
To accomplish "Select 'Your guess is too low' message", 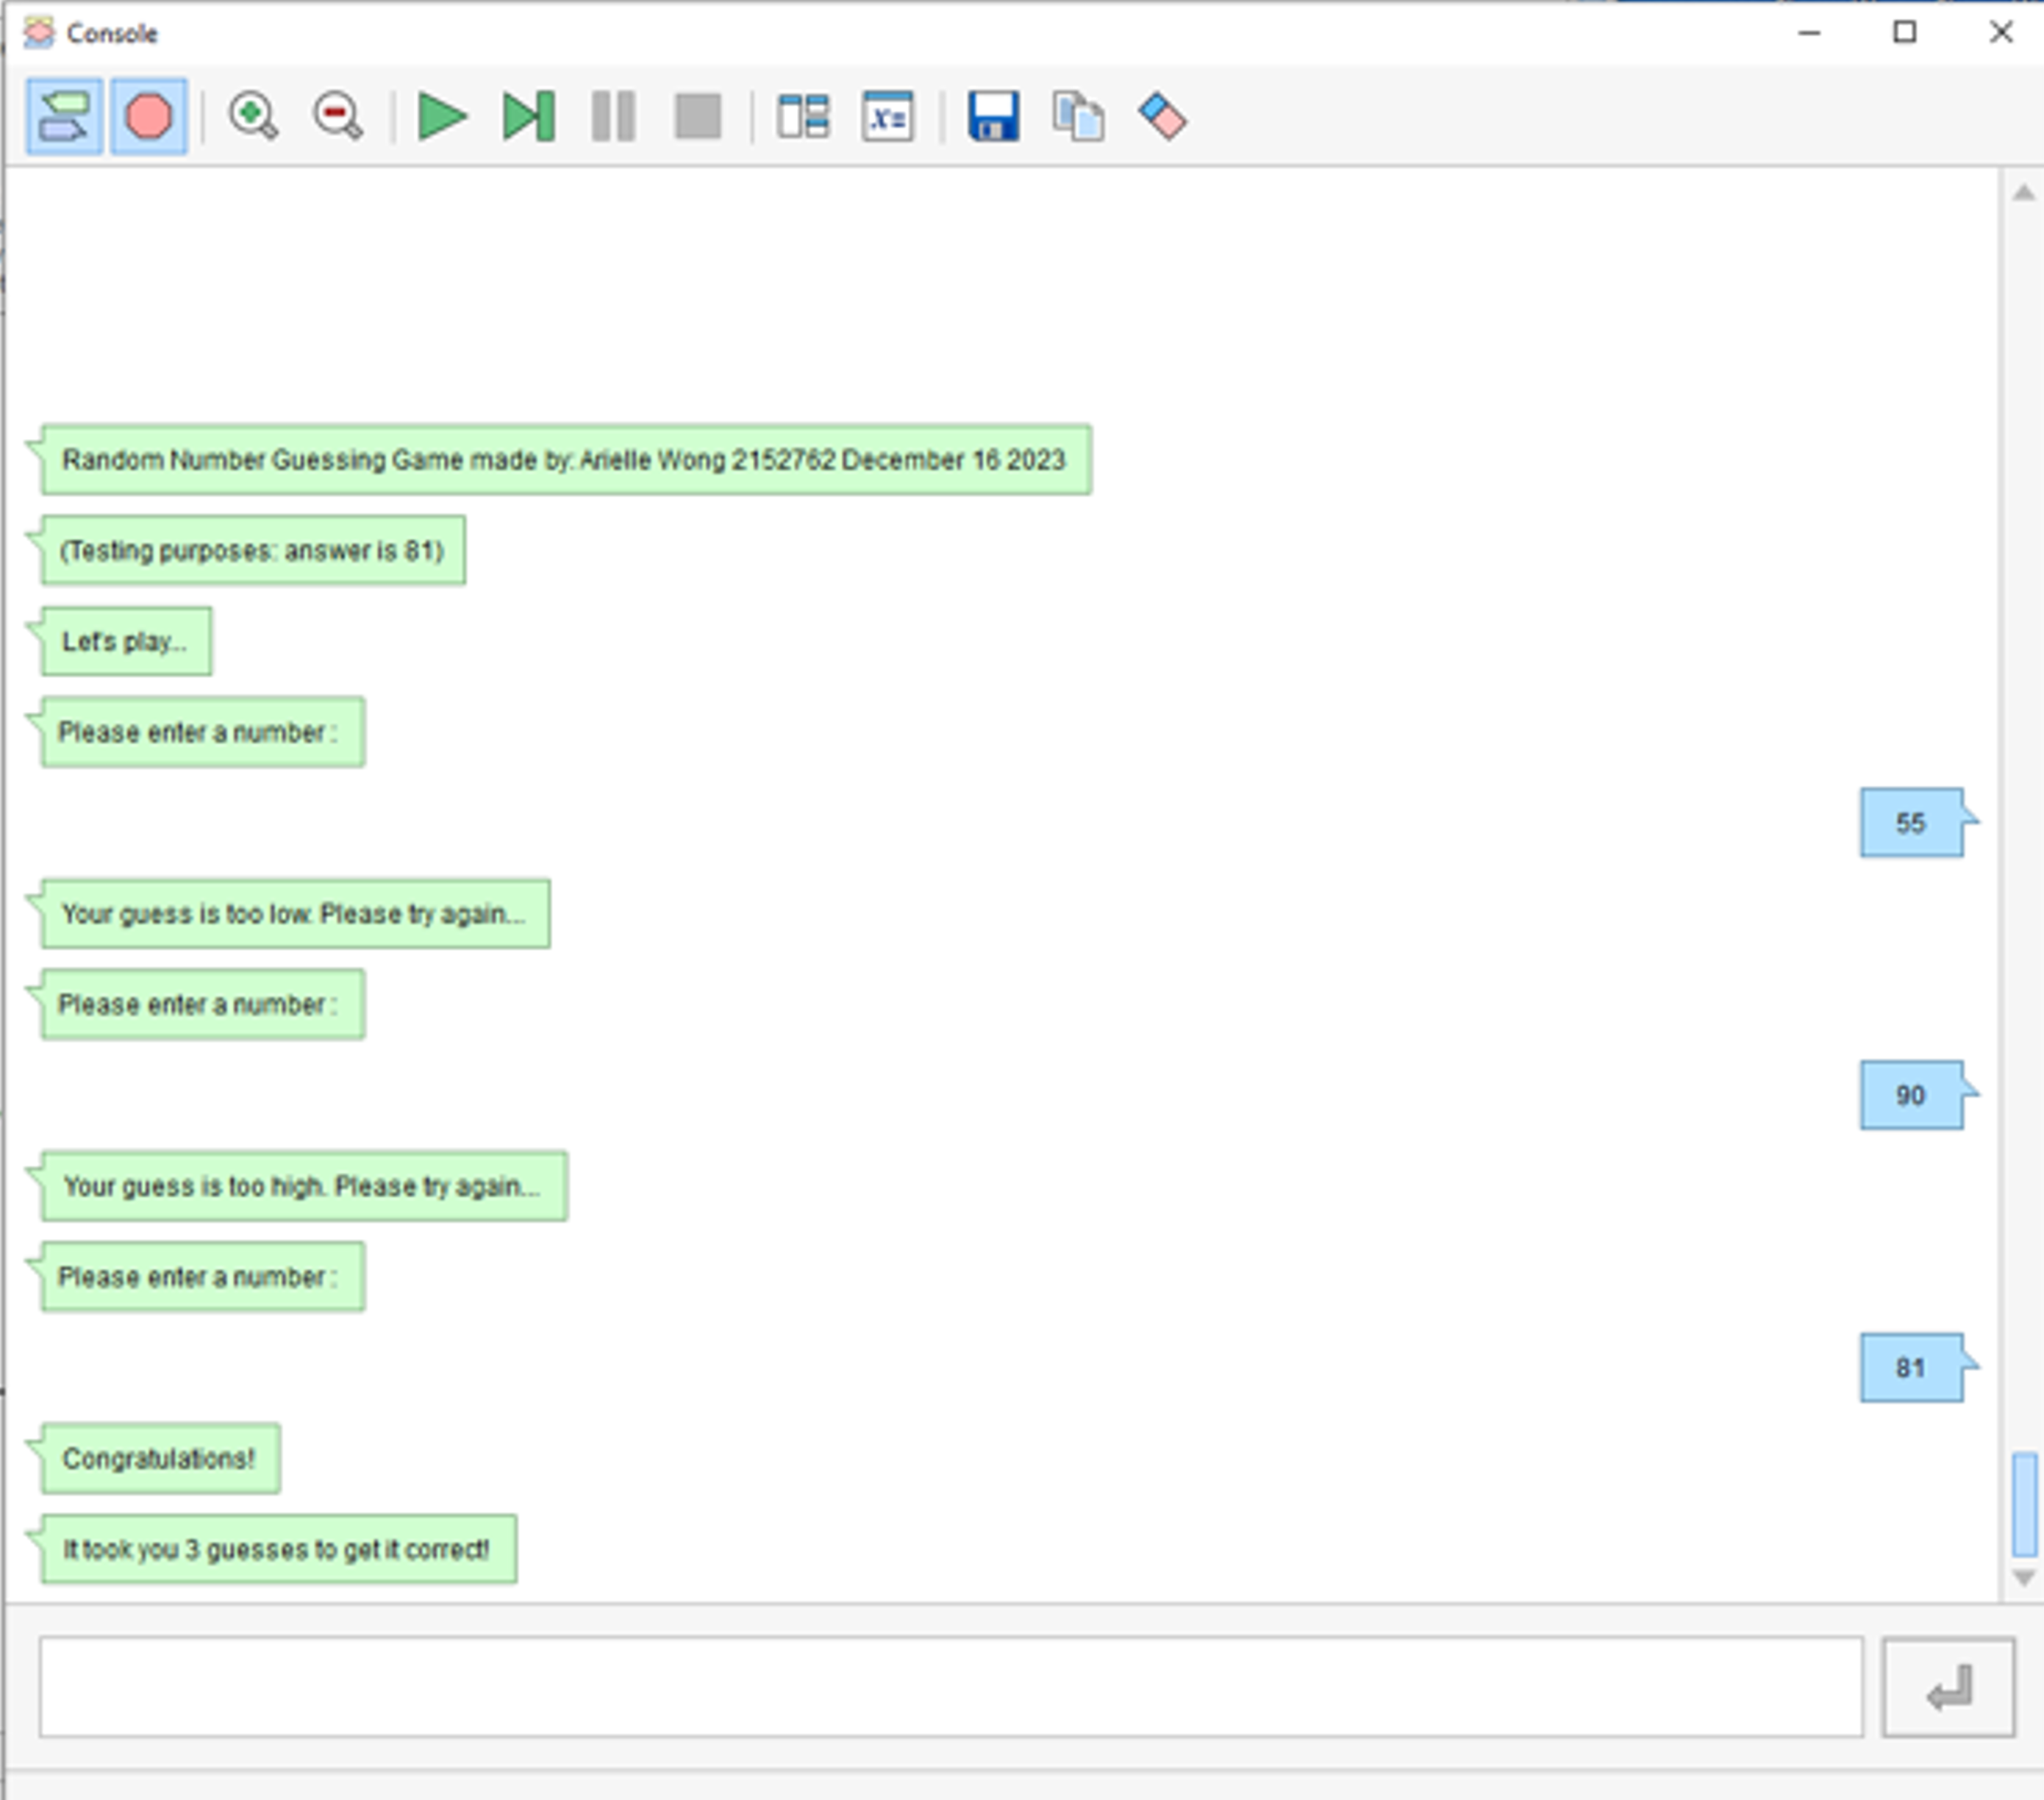I will pos(295,914).
